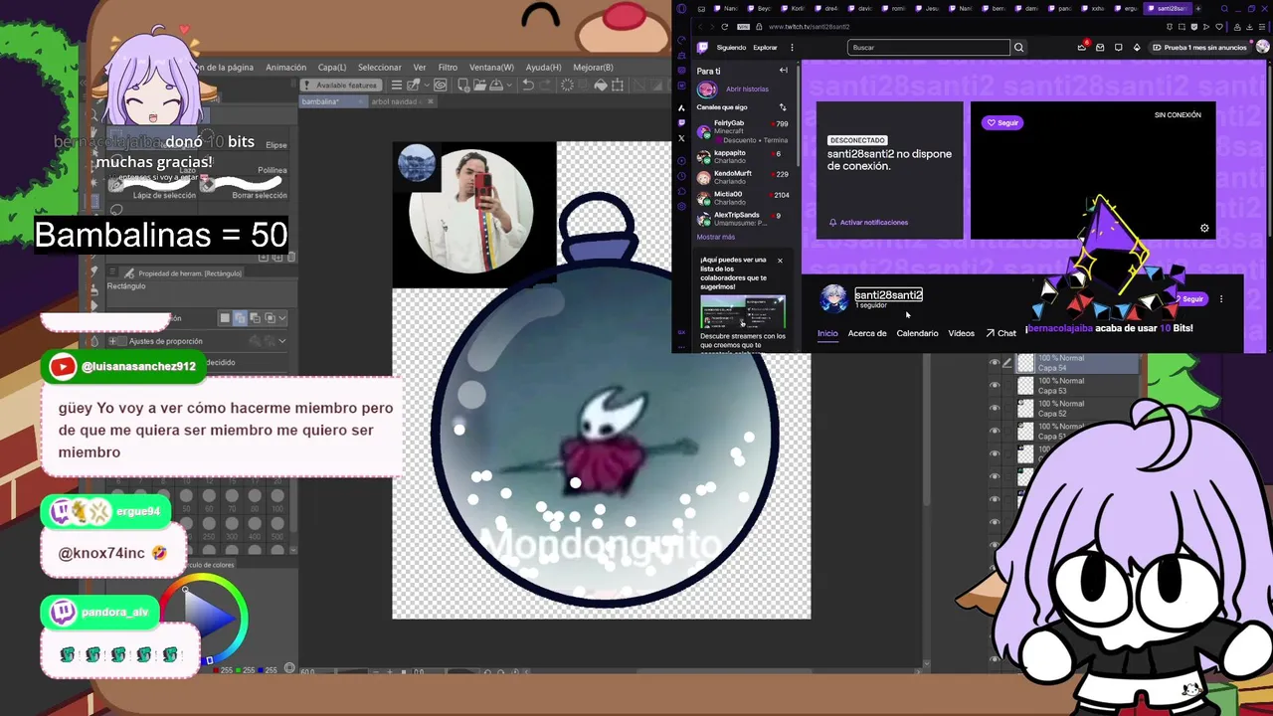Screen dimensions: 1273x716
Task: Click the transform scale toolbar icon
Action: (x=617, y=86)
